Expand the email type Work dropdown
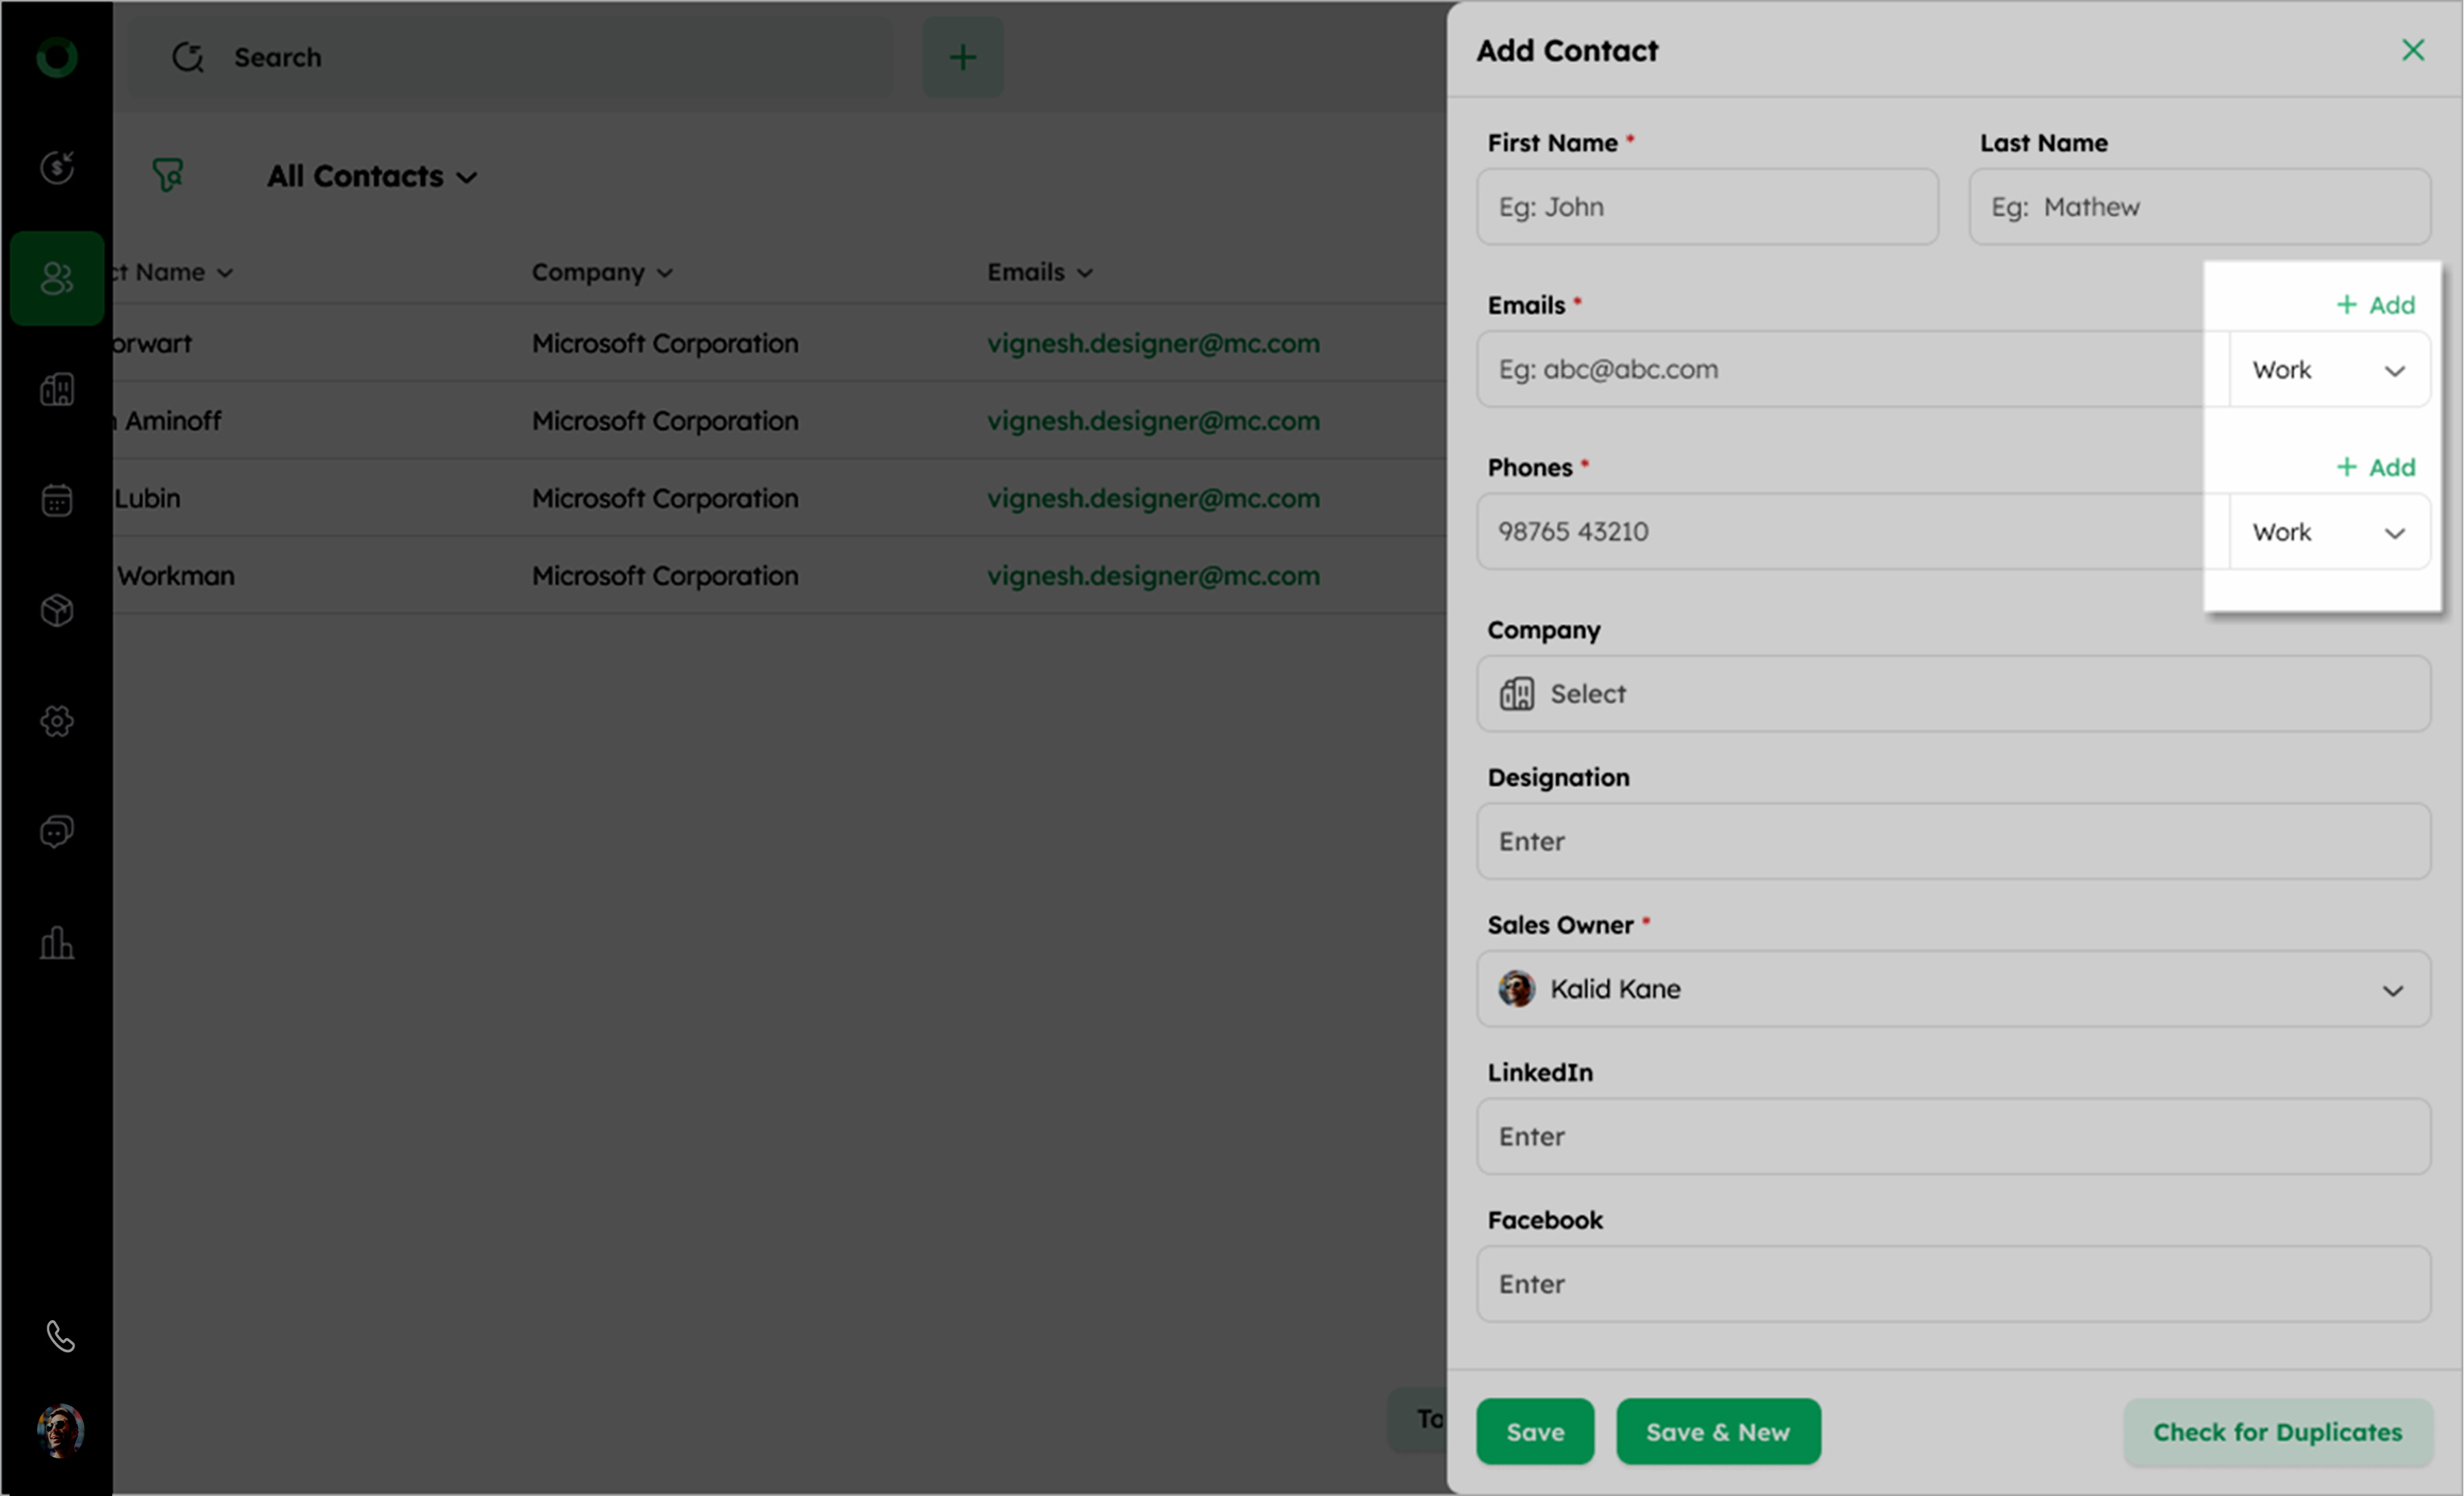The image size is (2464, 1496). 2328,370
